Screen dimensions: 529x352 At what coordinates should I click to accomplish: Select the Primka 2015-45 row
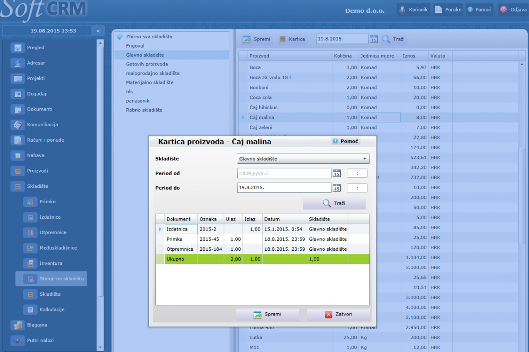tap(263, 239)
